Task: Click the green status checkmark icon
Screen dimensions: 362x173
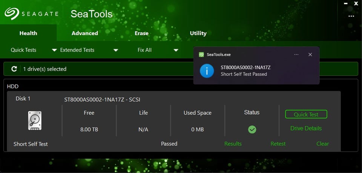Action: point(252,129)
